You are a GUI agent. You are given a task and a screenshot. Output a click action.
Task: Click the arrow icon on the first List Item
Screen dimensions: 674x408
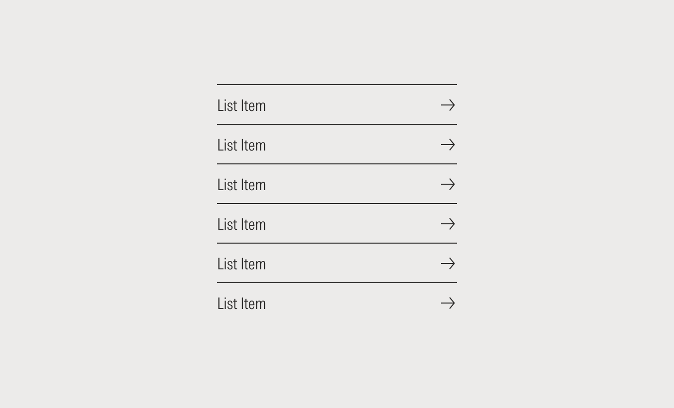(x=448, y=105)
